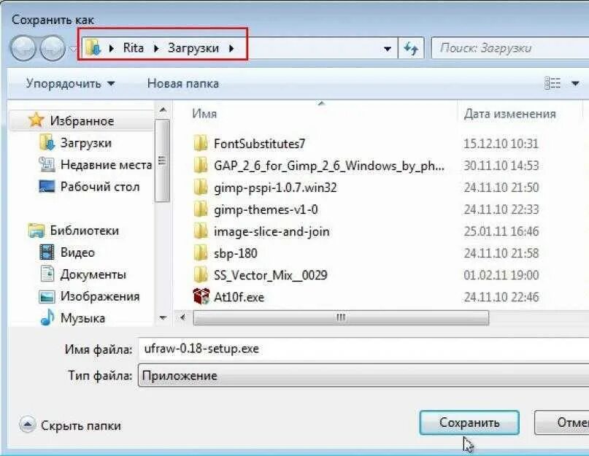589x456 pixels.
Task: Click the change view icon
Action: [x=553, y=83]
